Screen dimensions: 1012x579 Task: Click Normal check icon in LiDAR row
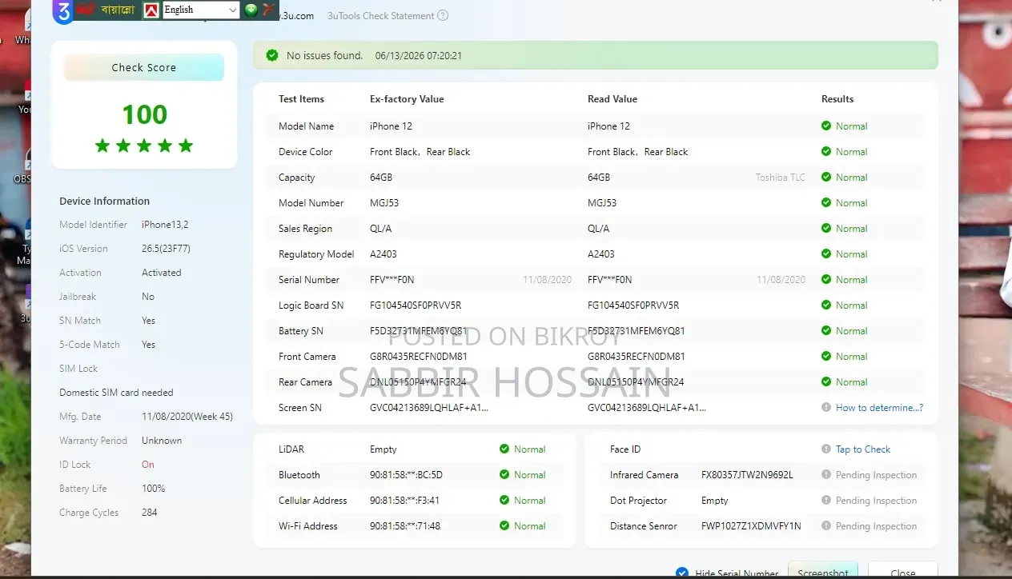(504, 449)
